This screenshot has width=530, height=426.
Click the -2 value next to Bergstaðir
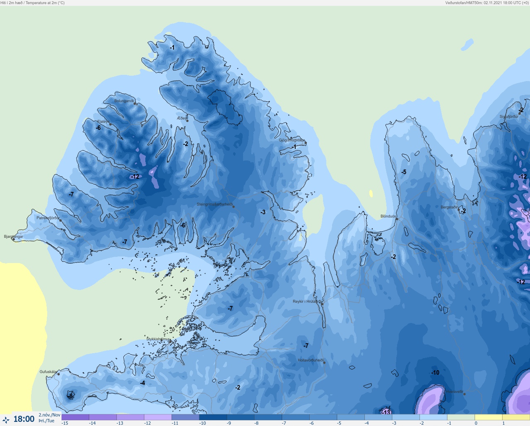463,211
